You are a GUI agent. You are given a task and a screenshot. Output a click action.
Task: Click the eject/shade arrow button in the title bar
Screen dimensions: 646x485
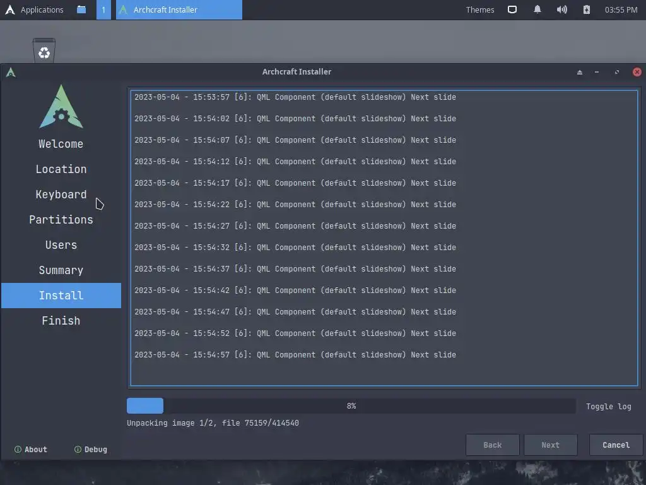pyautogui.click(x=580, y=72)
